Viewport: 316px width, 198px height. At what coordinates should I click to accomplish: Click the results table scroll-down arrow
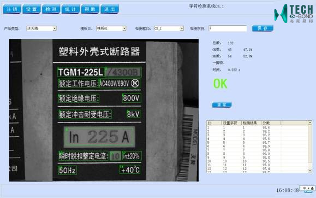click(310, 171)
